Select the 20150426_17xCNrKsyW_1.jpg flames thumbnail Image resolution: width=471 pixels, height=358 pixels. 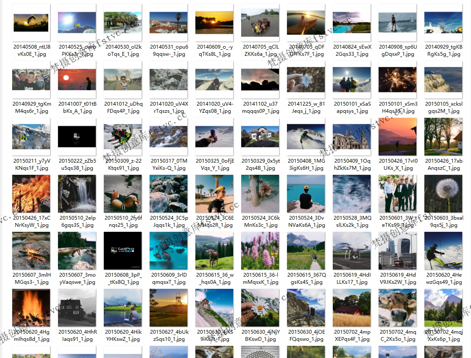tap(31, 194)
